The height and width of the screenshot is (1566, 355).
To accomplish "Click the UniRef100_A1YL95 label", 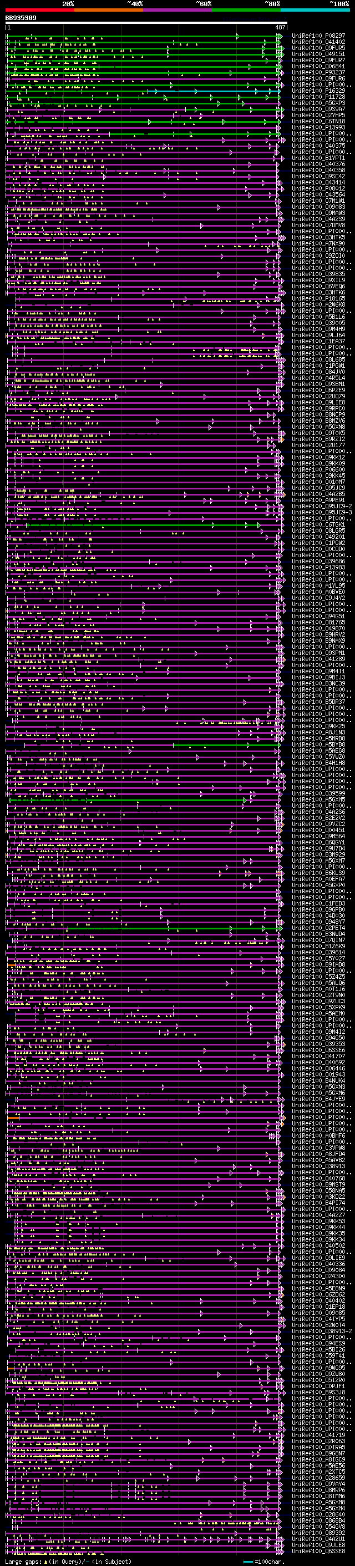I will point(318,586).
